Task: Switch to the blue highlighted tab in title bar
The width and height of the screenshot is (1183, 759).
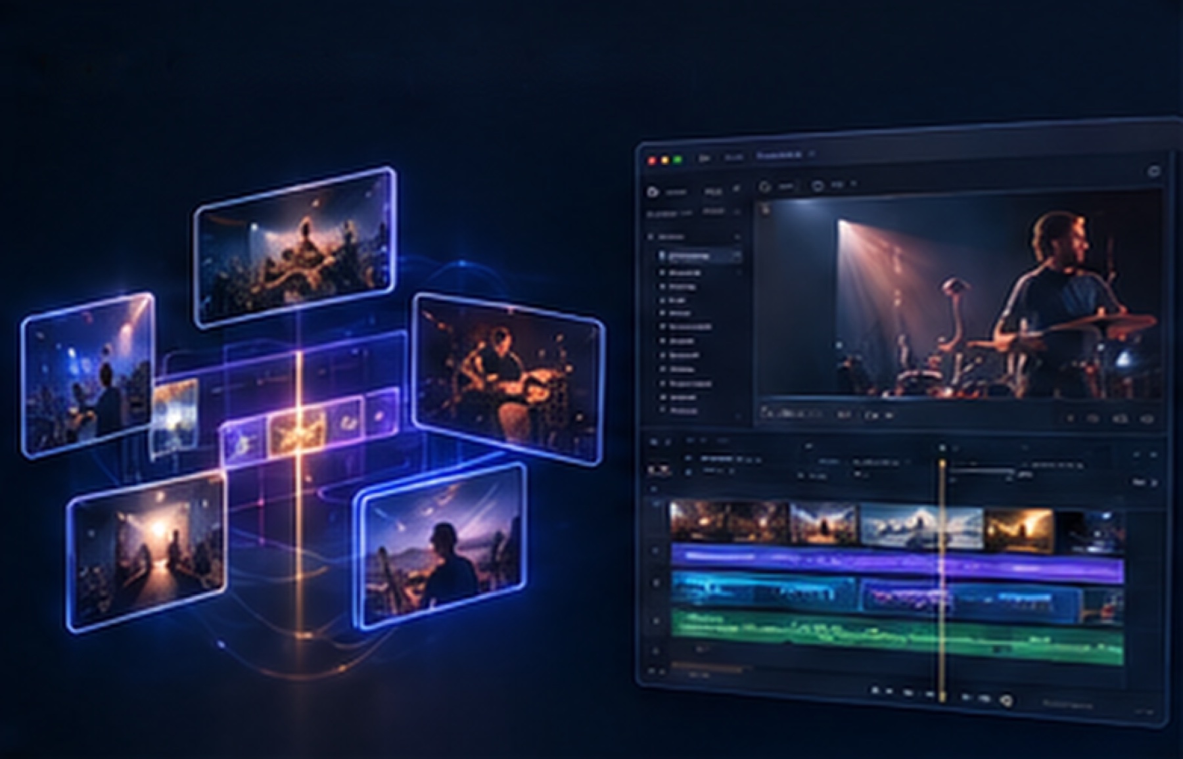Action: 779,156
